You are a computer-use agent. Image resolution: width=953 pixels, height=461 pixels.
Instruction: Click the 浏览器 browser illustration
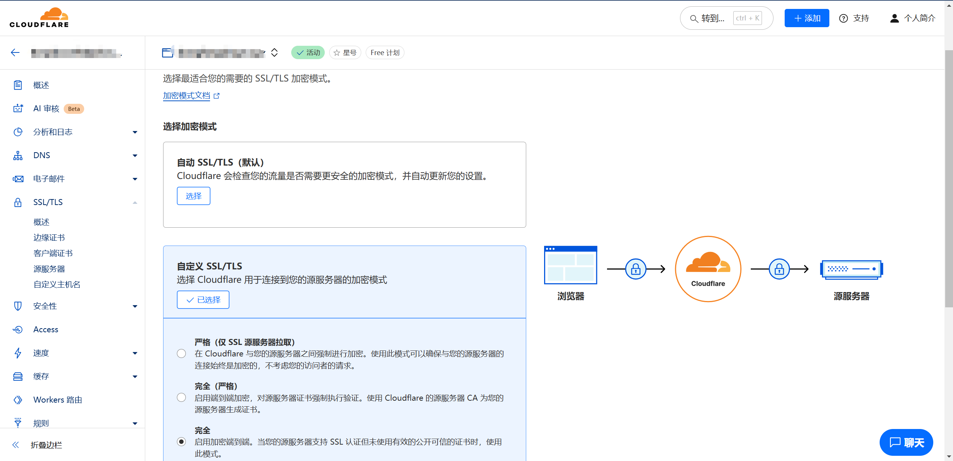coord(571,265)
